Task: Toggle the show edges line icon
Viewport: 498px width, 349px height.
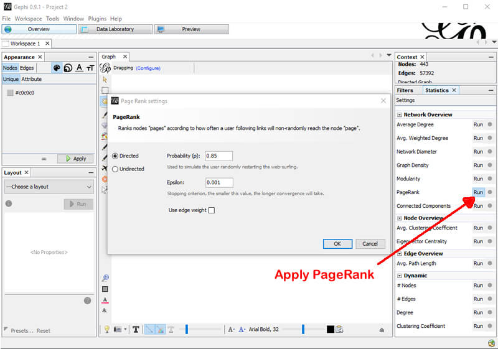Action: coord(149,330)
